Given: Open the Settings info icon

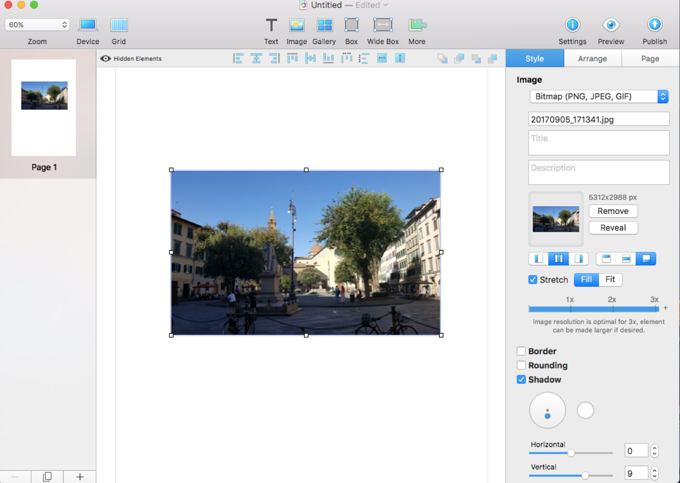Looking at the screenshot, I should pos(572,25).
